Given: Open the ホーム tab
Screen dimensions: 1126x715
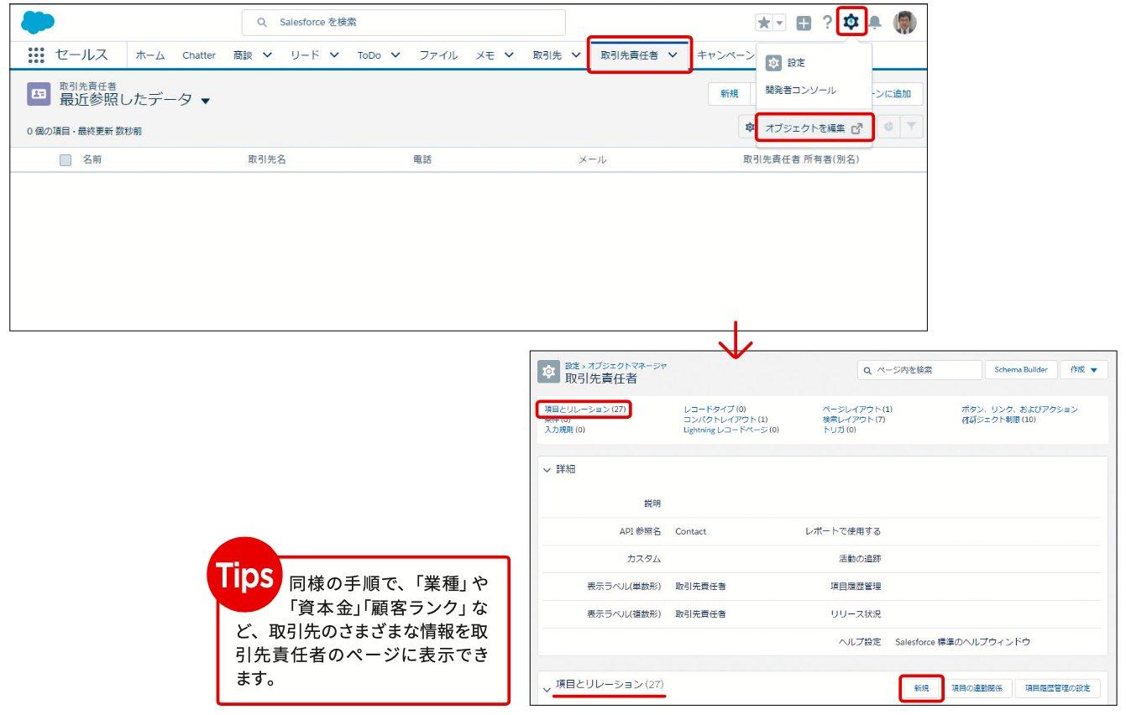Looking at the screenshot, I should point(150,55).
